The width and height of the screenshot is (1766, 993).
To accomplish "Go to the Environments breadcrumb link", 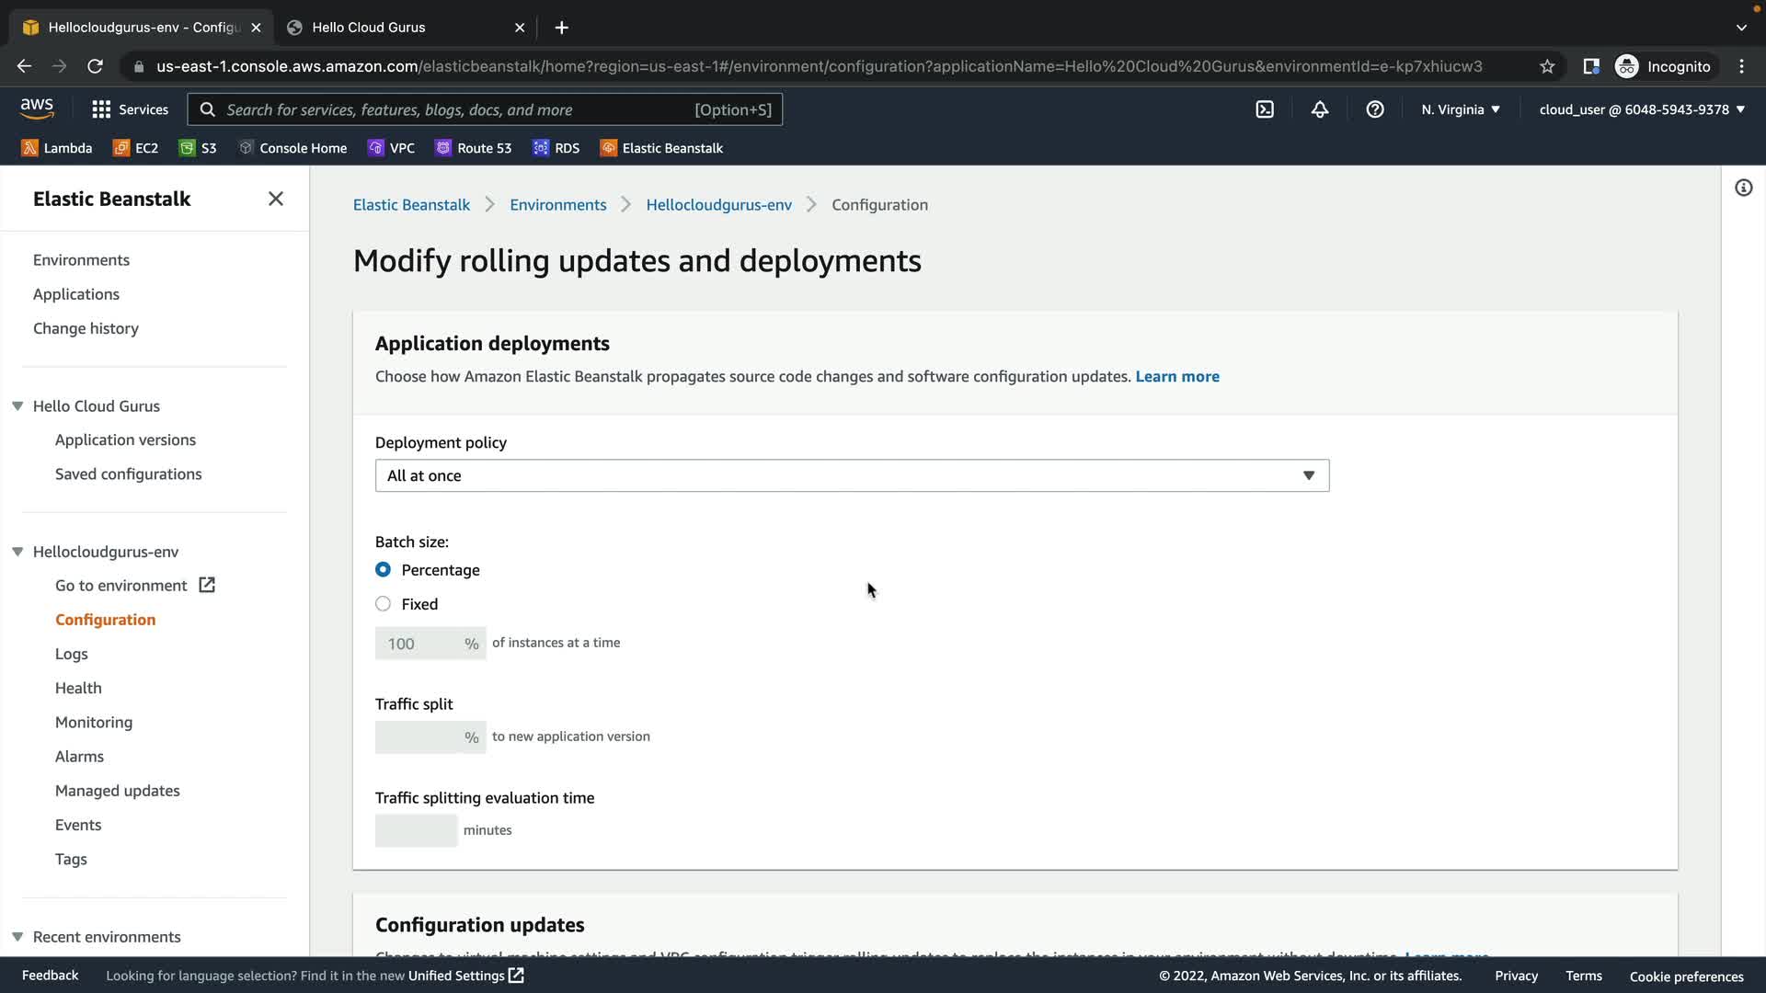I will [557, 204].
